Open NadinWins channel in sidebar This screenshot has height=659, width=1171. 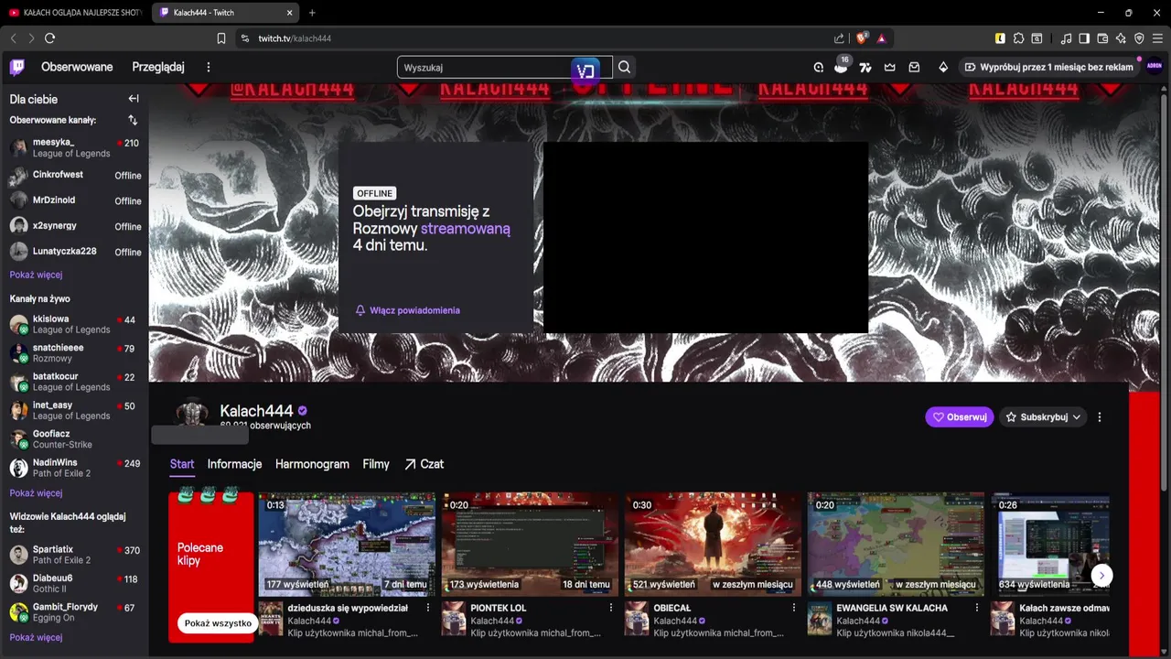point(74,468)
